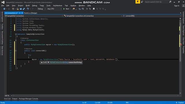The height and width of the screenshot is (104, 185).
Task: Open the Window menu
Action: coord(82,5)
